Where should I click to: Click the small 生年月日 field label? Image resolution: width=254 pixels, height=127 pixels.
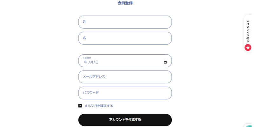pyautogui.click(x=87, y=58)
